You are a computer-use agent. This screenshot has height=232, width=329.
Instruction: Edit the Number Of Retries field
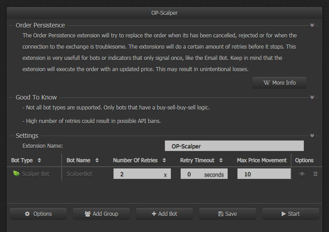[142, 174]
